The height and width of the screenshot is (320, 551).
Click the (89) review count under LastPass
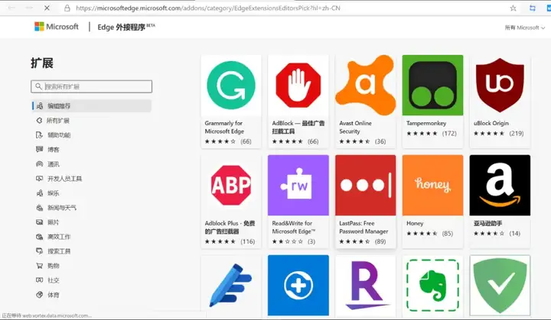pyautogui.click(x=380, y=241)
